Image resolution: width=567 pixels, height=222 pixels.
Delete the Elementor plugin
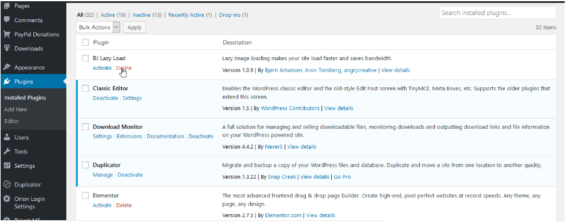[x=124, y=205]
